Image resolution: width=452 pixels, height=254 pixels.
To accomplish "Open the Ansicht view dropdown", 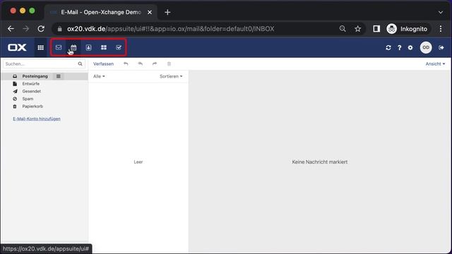I will click(x=435, y=64).
